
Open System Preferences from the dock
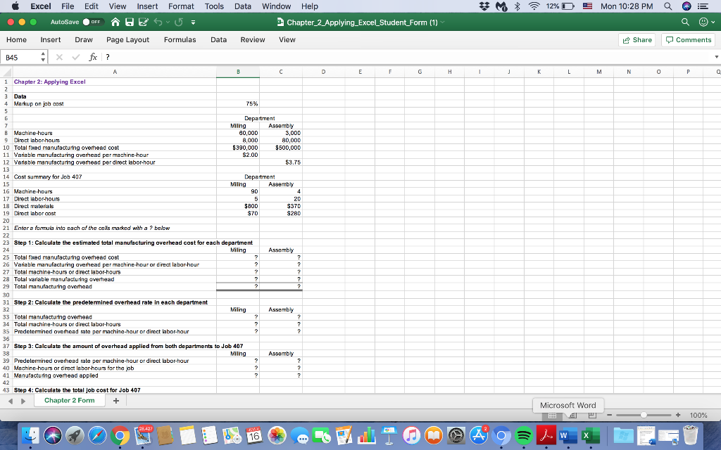tap(456, 435)
